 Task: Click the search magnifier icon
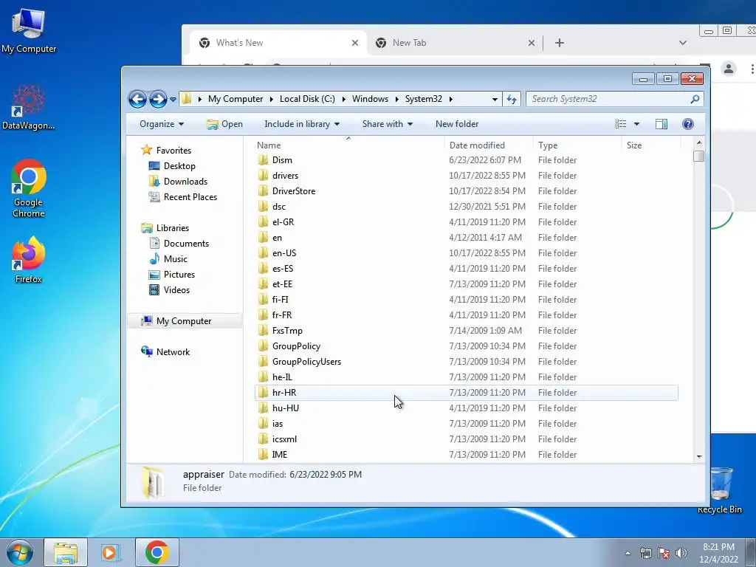click(x=695, y=99)
